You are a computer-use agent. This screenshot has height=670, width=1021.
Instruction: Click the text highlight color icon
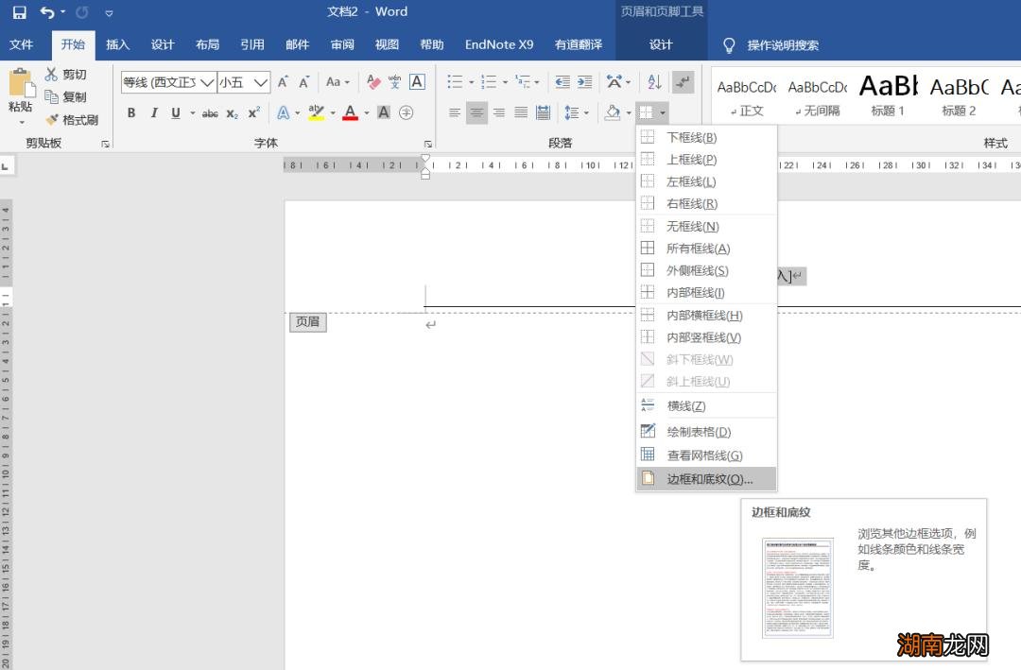pos(315,113)
